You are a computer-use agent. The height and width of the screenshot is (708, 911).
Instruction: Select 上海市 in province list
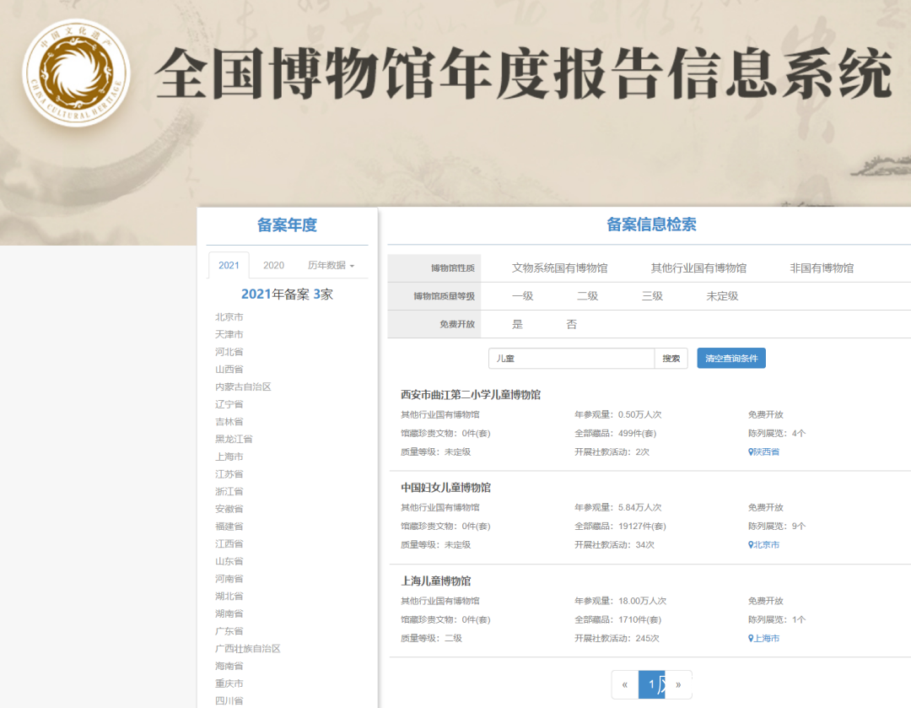229,457
